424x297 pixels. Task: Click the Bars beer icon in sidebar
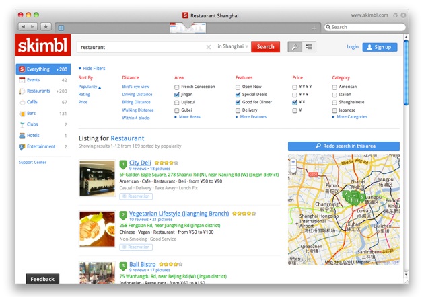22,114
